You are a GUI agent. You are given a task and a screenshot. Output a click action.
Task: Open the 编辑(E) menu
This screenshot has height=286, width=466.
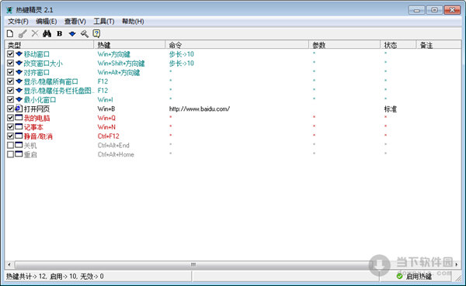[47, 22]
